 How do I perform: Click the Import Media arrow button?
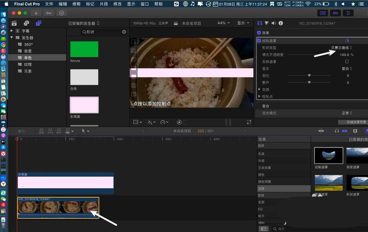tap(36, 13)
